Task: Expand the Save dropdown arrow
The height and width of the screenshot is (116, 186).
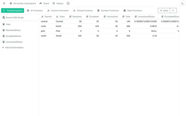Action: tap(173, 10)
